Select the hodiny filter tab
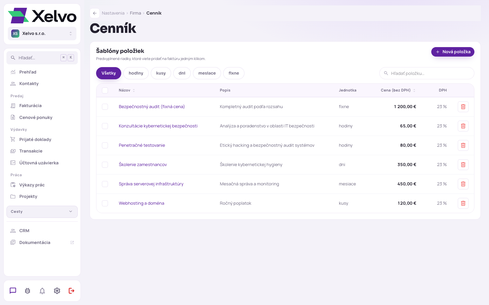Image resolution: width=489 pixels, height=305 pixels. pyautogui.click(x=136, y=73)
